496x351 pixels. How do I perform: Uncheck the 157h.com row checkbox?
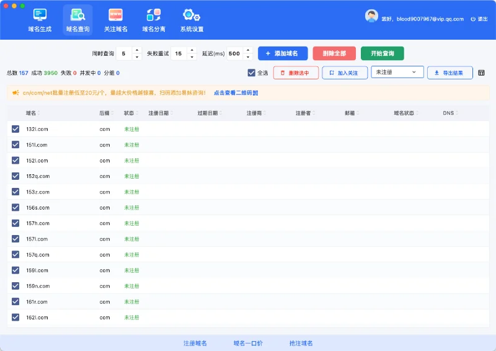point(15,223)
